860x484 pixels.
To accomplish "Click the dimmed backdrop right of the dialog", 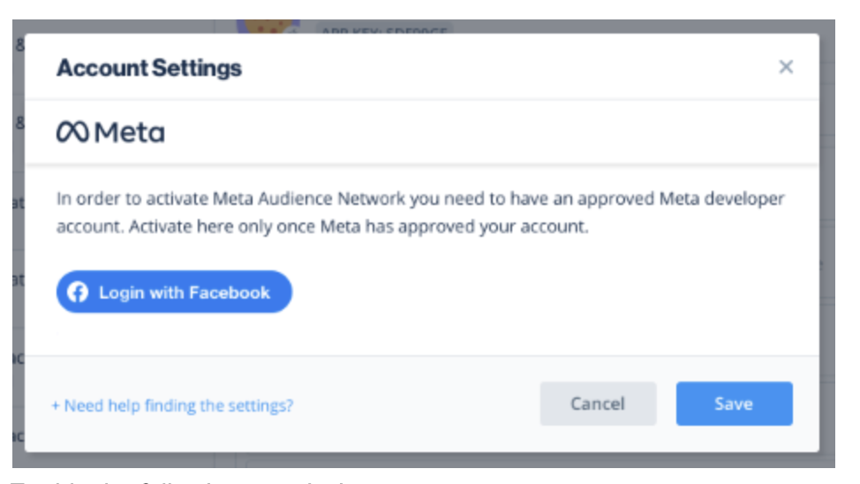I will click(827, 265).
